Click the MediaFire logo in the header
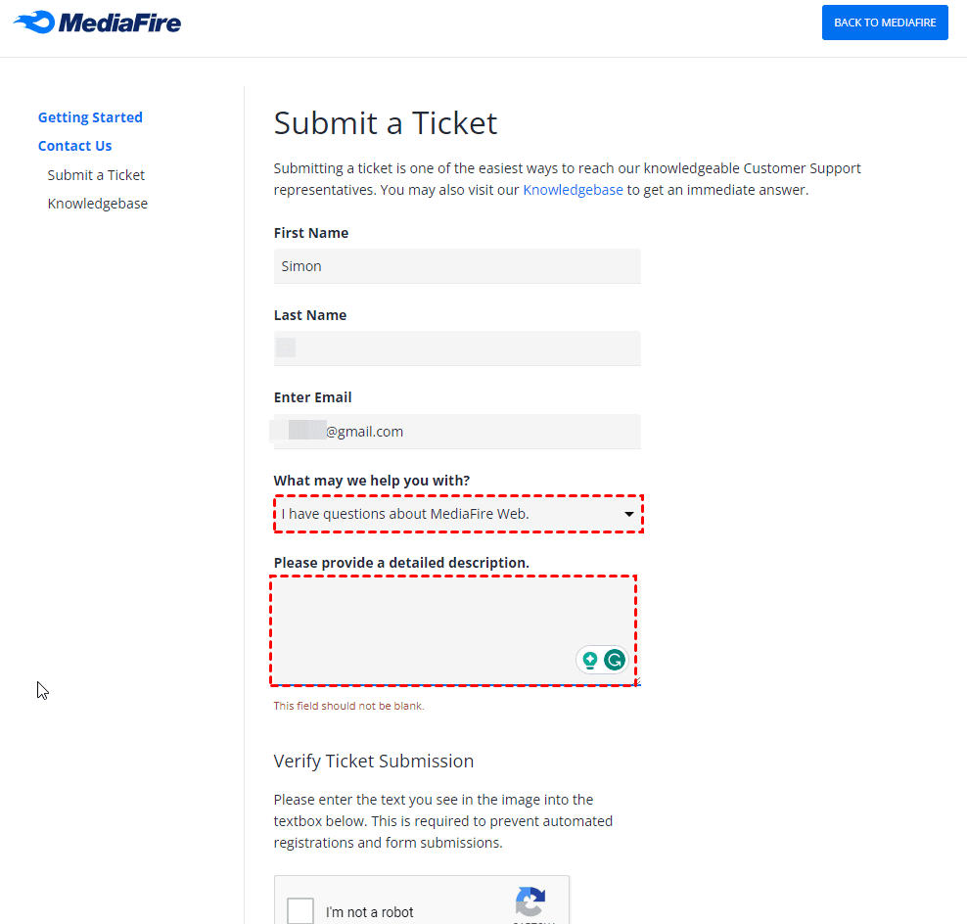Image resolution: width=967 pixels, height=924 pixels. (97, 22)
